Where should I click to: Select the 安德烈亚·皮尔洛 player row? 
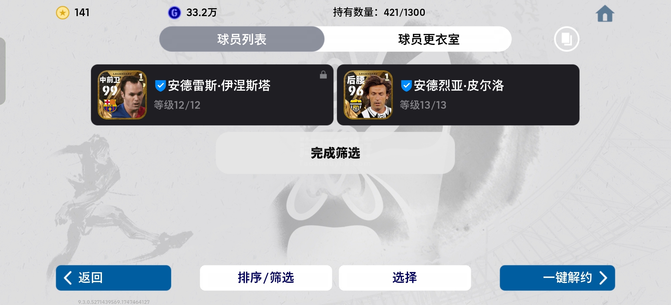458,95
